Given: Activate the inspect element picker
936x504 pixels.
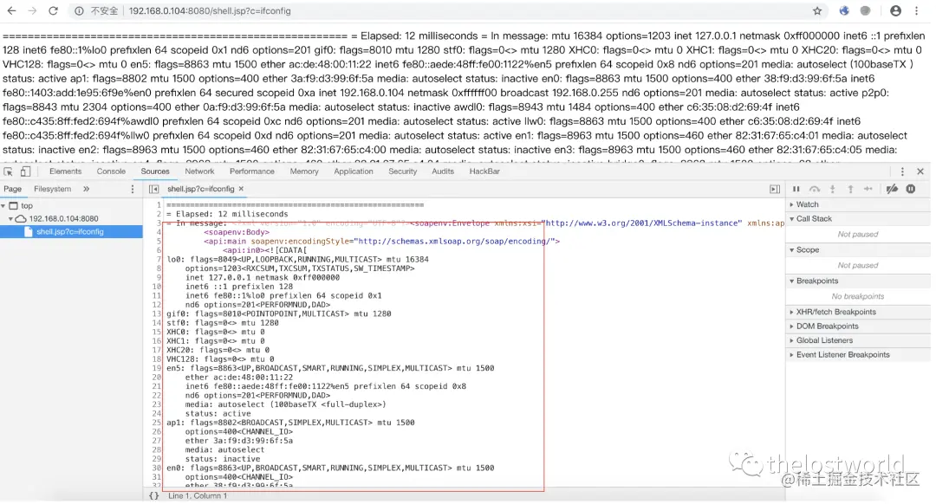Looking at the screenshot, I should (x=9, y=171).
